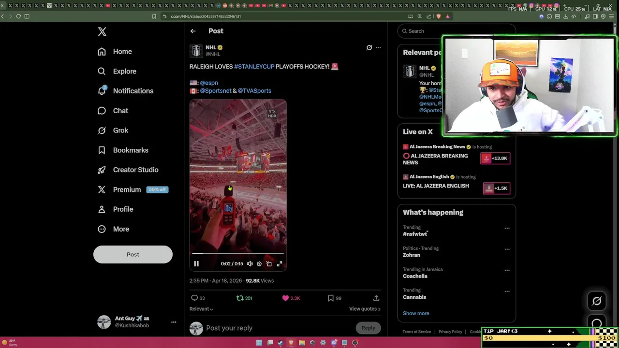Open the floating Grok button
This screenshot has width=619, height=348.
coord(597,301)
